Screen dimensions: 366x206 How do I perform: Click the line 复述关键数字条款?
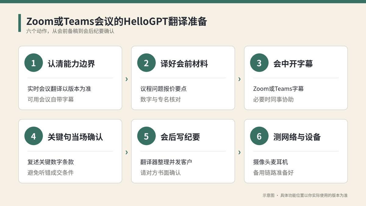[x=51, y=162]
